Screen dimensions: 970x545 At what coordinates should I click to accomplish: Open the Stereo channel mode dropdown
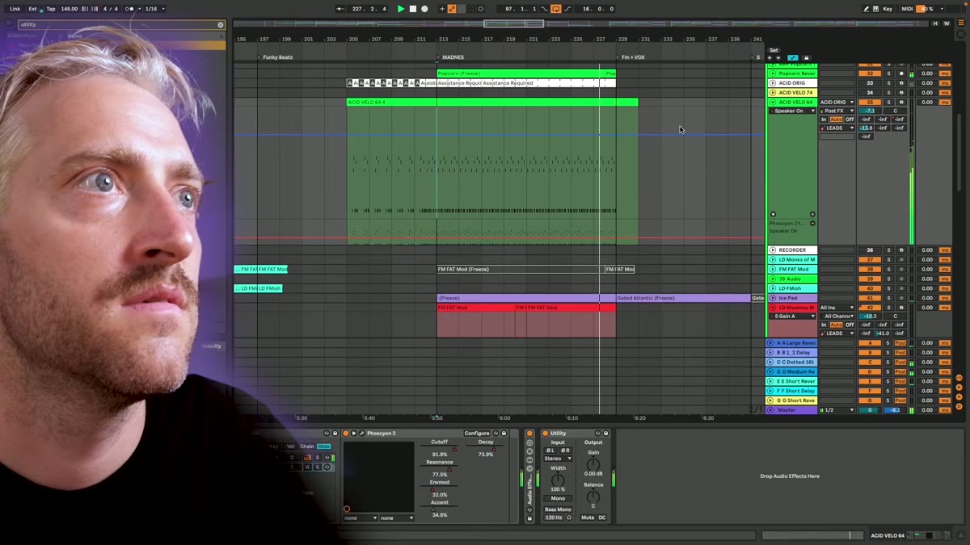point(558,459)
